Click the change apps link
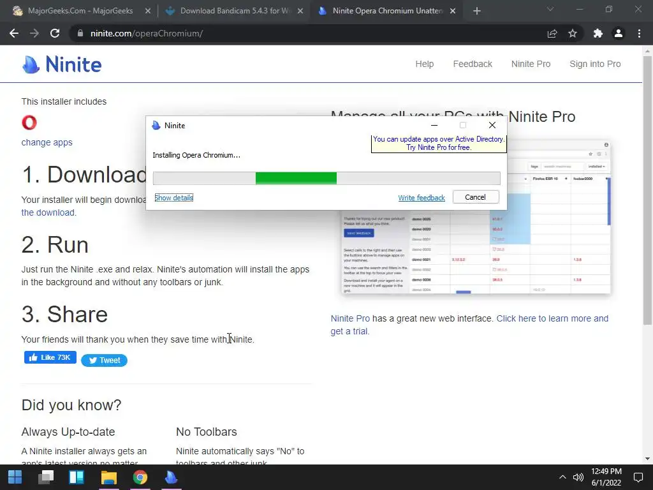 pos(47,142)
